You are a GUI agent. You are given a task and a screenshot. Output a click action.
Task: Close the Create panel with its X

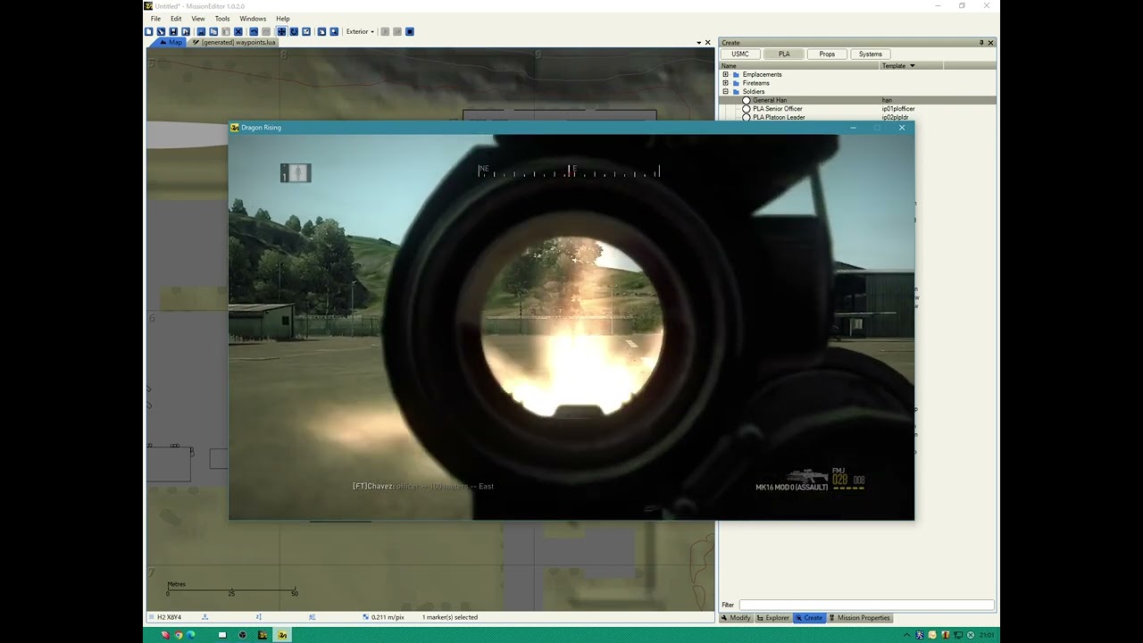[x=990, y=43]
